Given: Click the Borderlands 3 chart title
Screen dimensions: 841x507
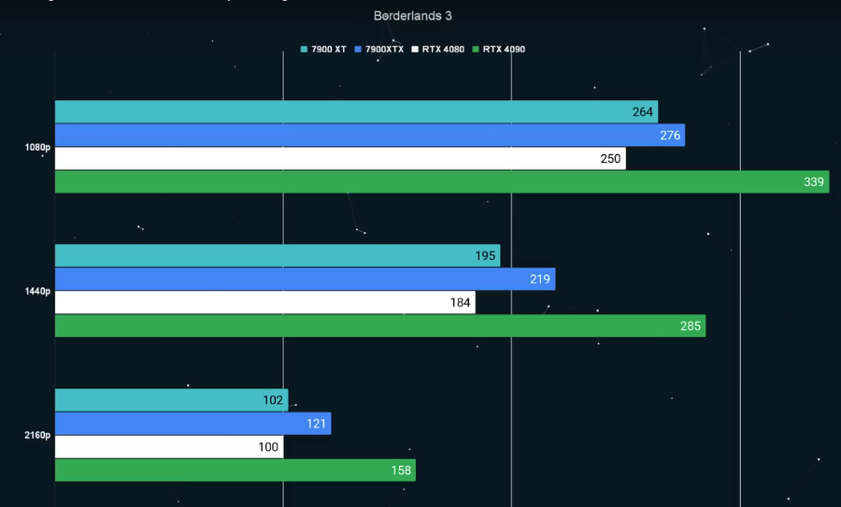Looking at the screenshot, I should (413, 16).
